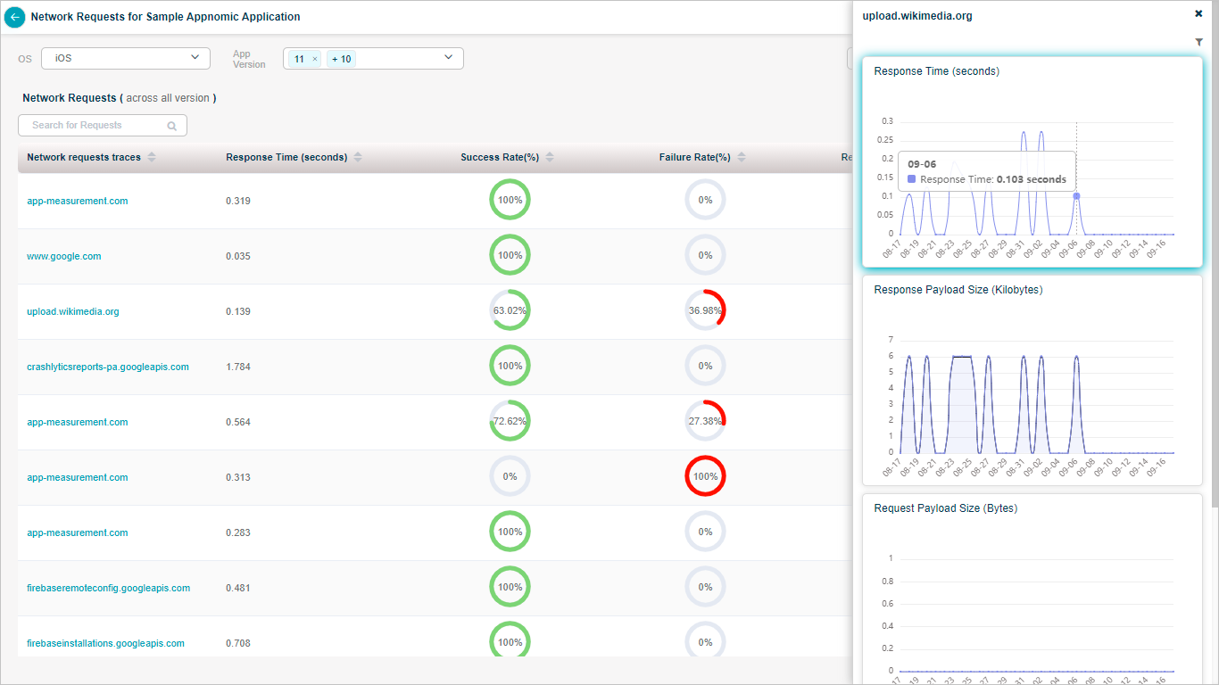Click the 36.98% failure rate gauge
The width and height of the screenshot is (1219, 685).
pos(705,310)
